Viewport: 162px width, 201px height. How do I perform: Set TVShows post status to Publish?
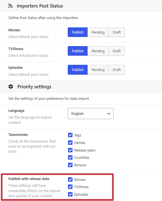point(78,51)
